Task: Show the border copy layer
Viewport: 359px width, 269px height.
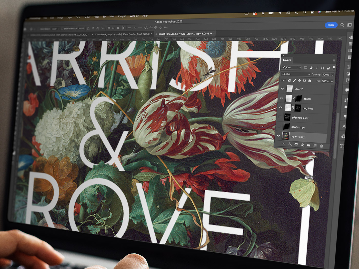Action: [279, 126]
